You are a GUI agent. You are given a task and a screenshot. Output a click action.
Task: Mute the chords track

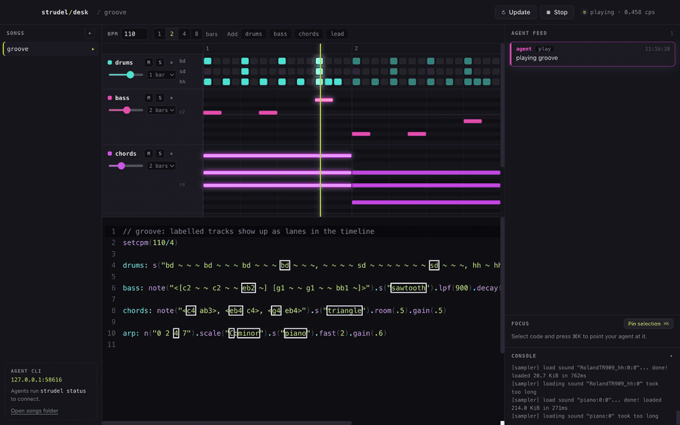coord(148,154)
